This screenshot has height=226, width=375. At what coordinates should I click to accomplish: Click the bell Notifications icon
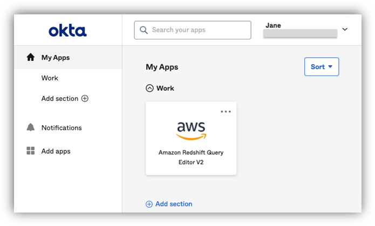31,128
